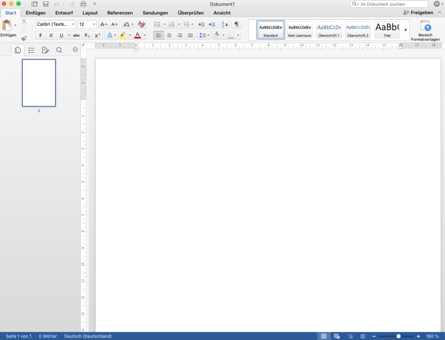The image size is (445, 340).
Task: Apply the Überschrift 1 style
Action: point(329,30)
